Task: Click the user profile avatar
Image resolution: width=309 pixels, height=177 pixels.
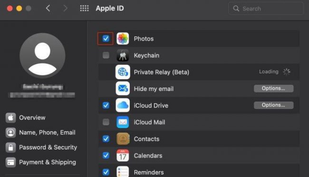Action: click(x=42, y=56)
